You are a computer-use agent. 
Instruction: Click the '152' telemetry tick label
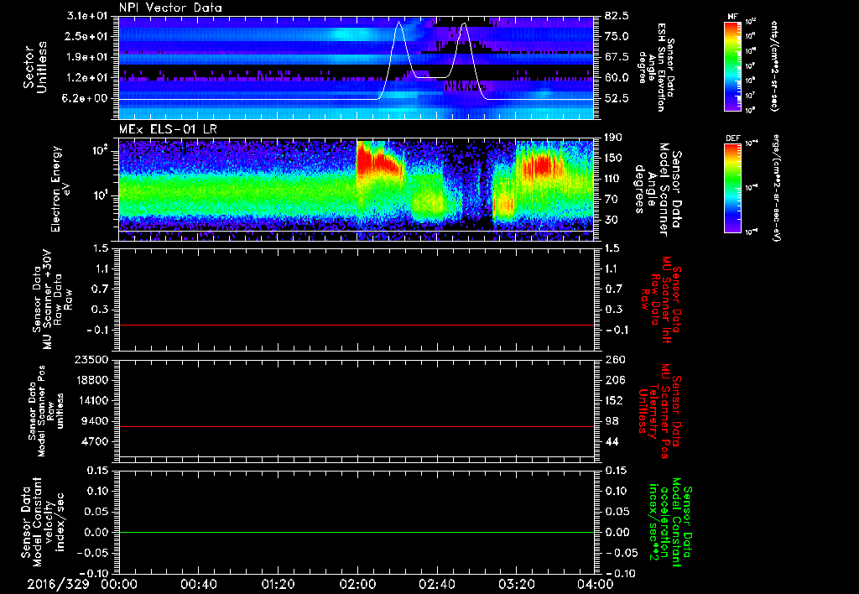(x=613, y=400)
